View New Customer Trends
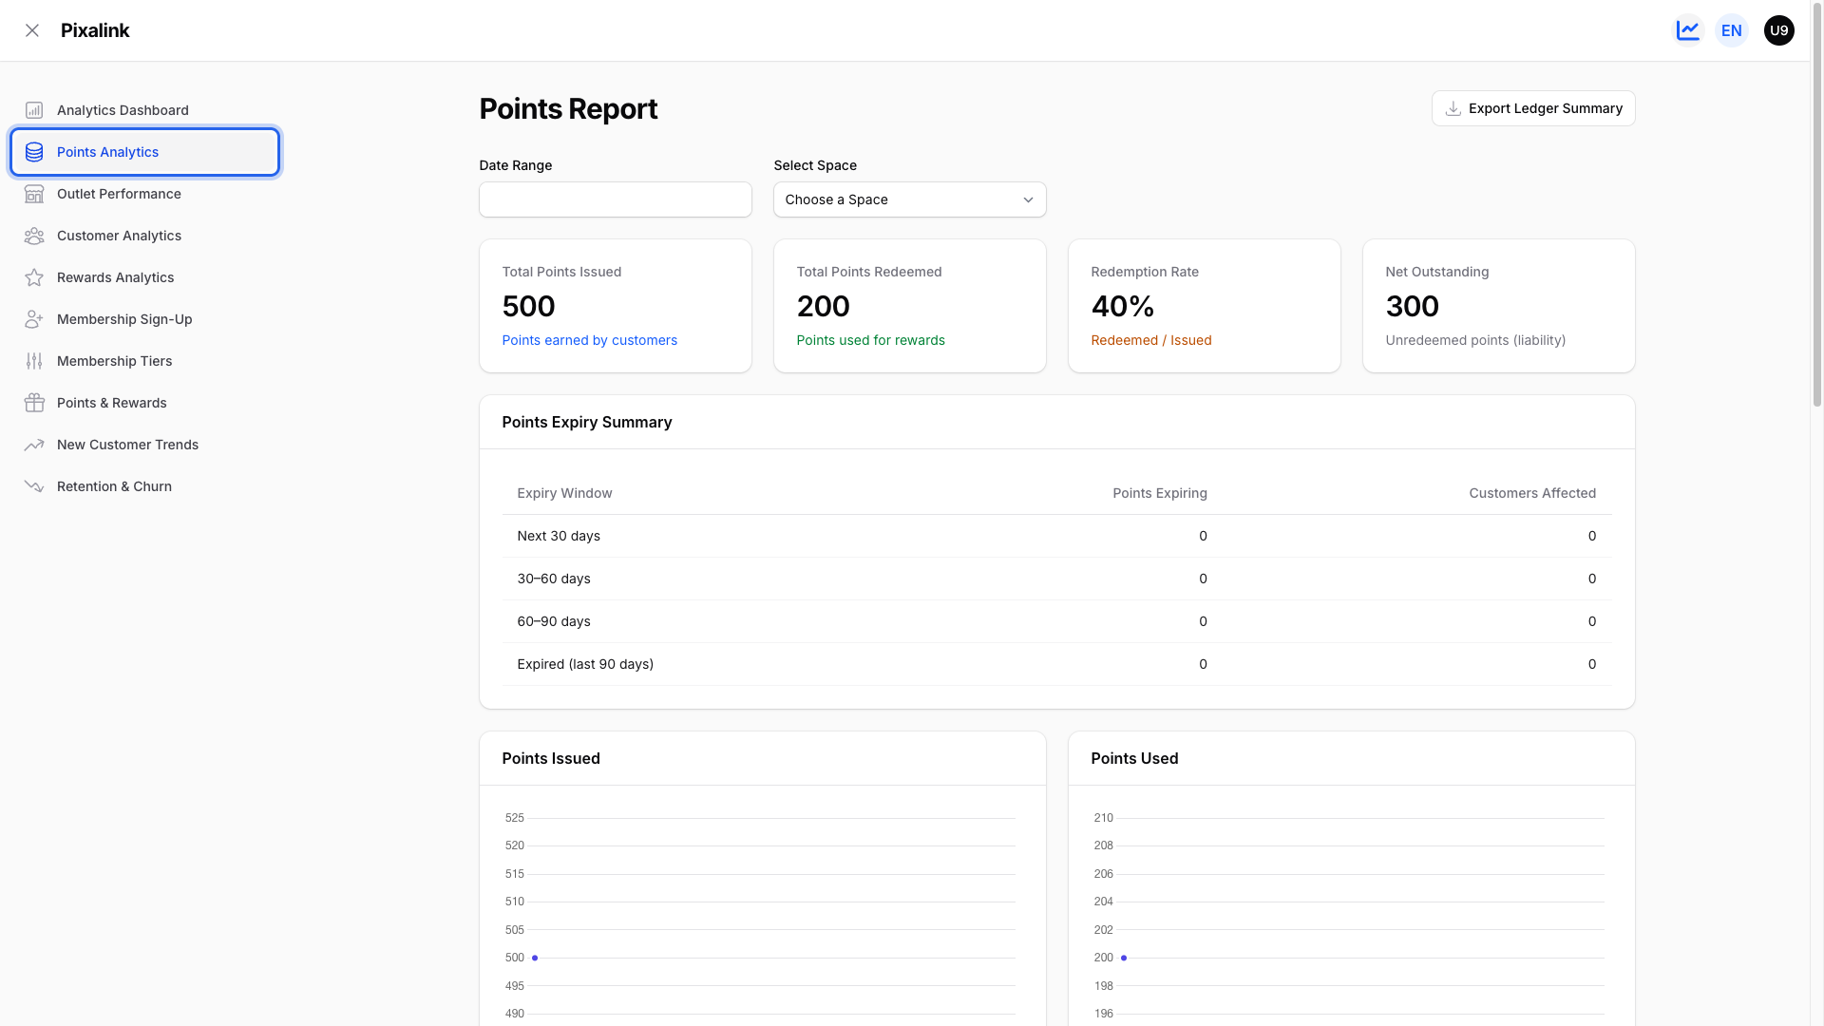1824x1026 pixels. tap(144, 445)
